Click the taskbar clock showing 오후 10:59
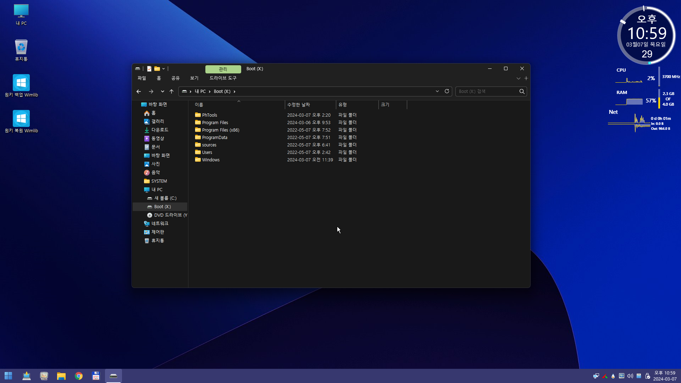Viewport: 681px width, 383px height. coord(665,376)
